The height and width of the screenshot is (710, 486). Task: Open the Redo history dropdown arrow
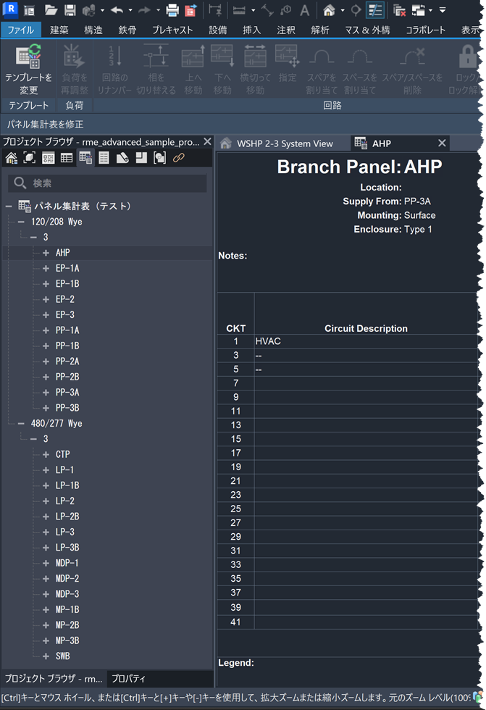tap(158, 10)
